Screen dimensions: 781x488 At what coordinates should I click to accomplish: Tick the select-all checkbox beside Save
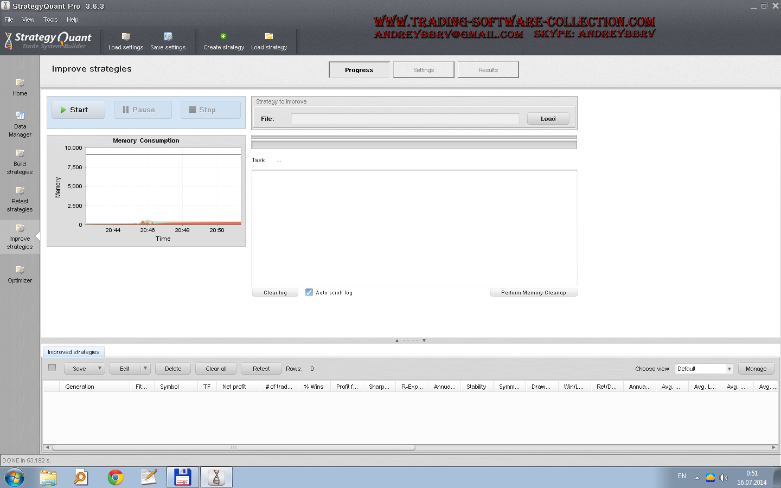tap(52, 368)
